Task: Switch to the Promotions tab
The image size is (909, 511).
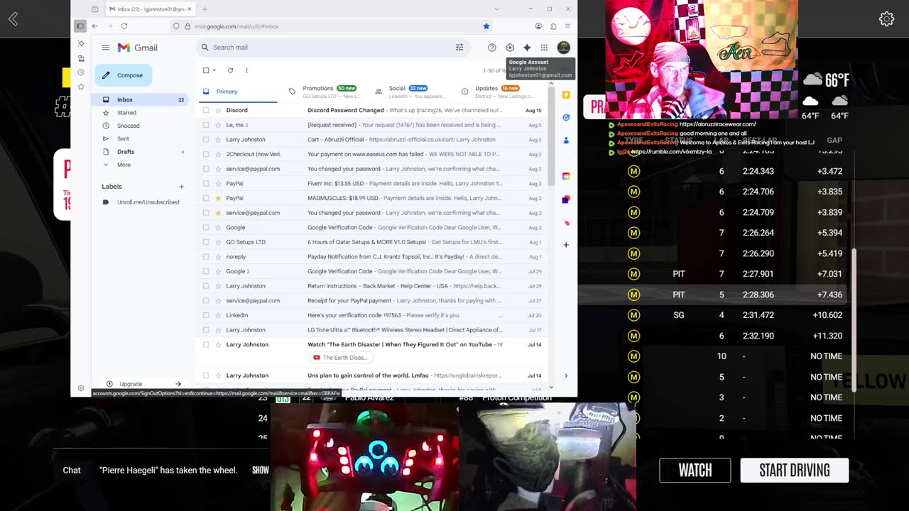Action: click(325, 92)
